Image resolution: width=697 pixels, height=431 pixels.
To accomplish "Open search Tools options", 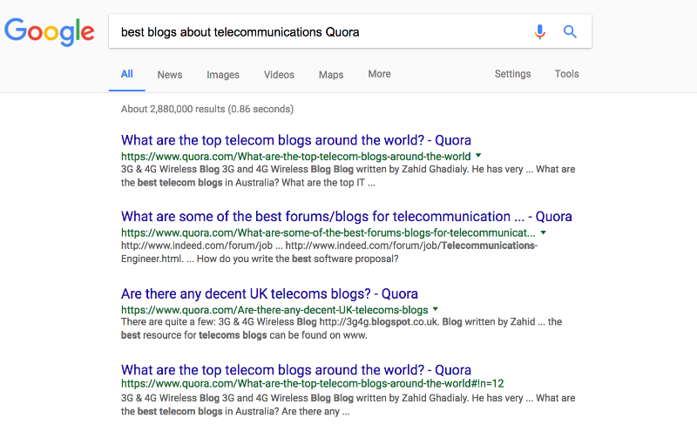I will click(567, 74).
